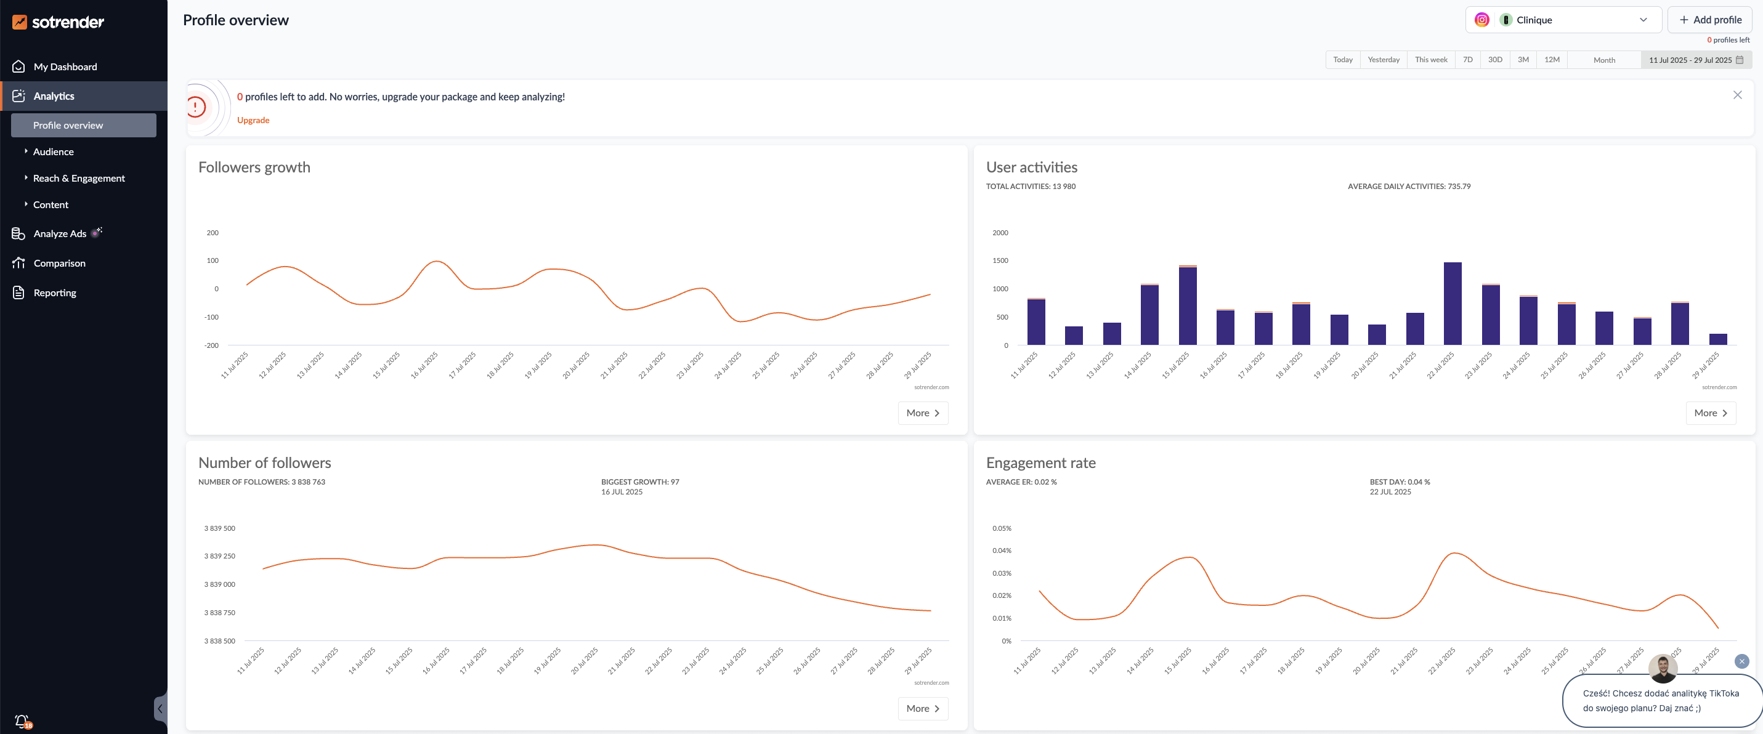Collapse the sidebar with arrow handle

click(x=160, y=709)
